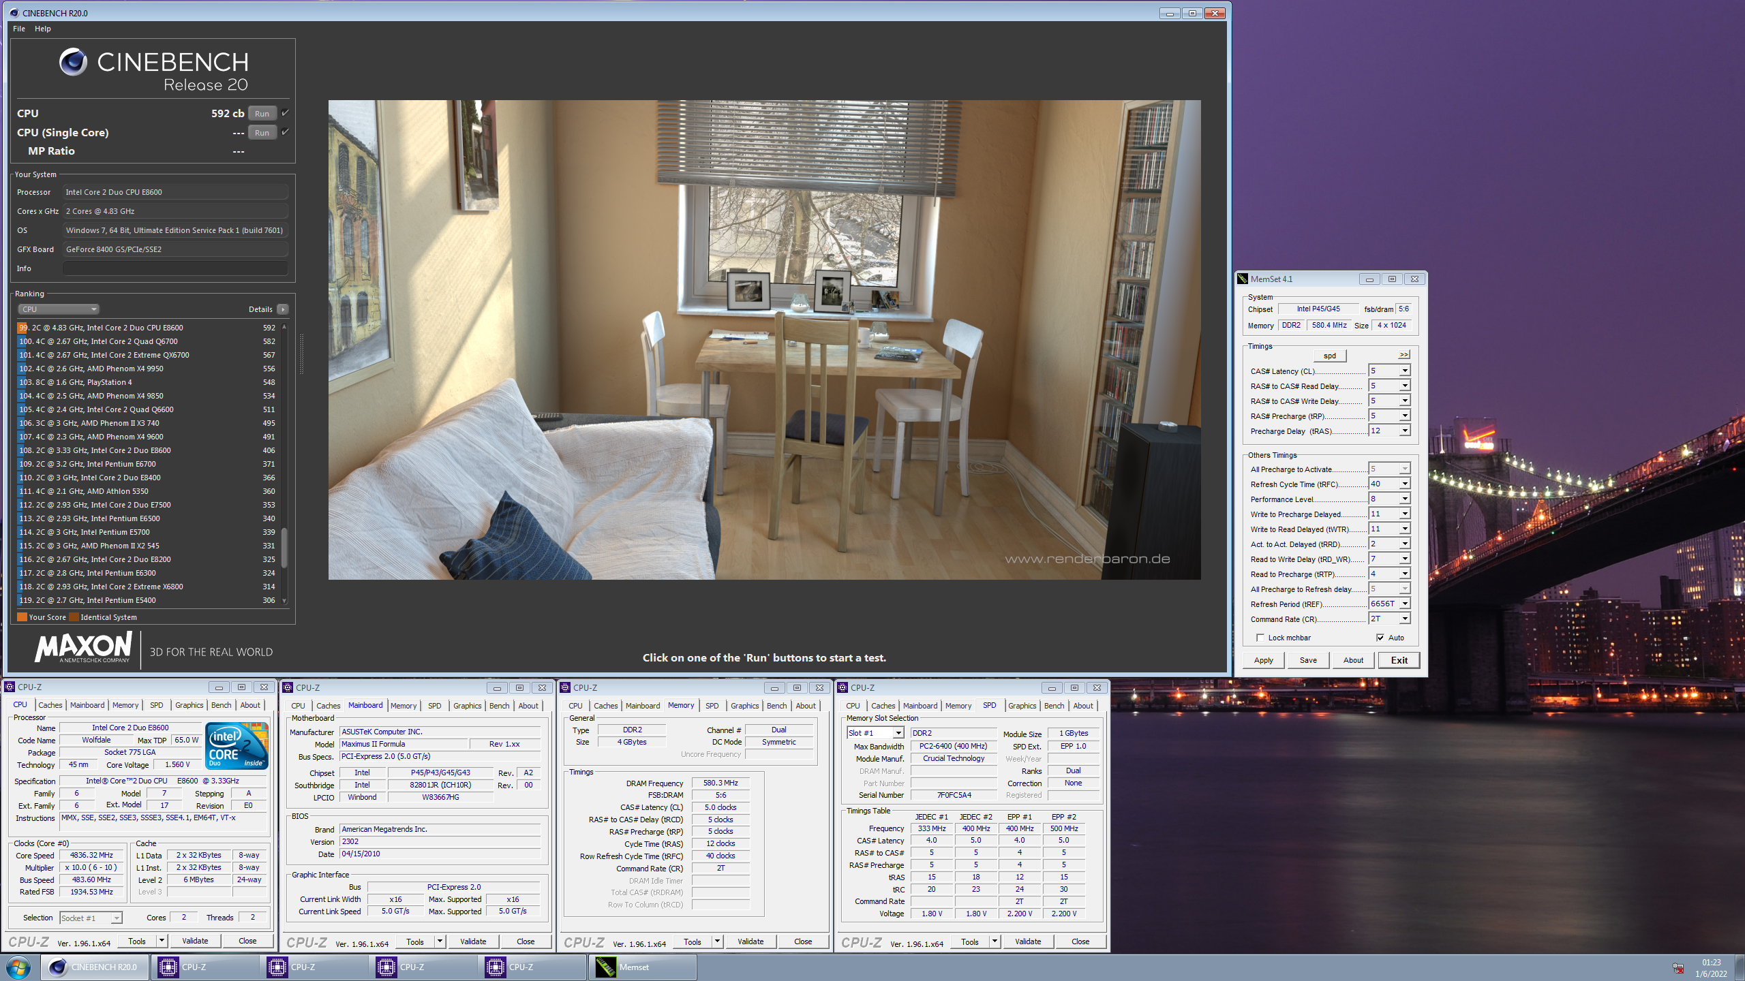
Task: Switch to Memory tab in first CPU-Z window
Action: (x=125, y=706)
